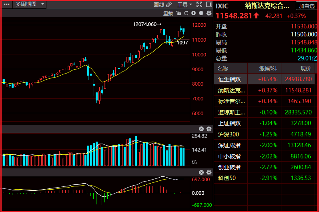
Task: Click the chart refresh icon
Action: [x=186, y=13]
